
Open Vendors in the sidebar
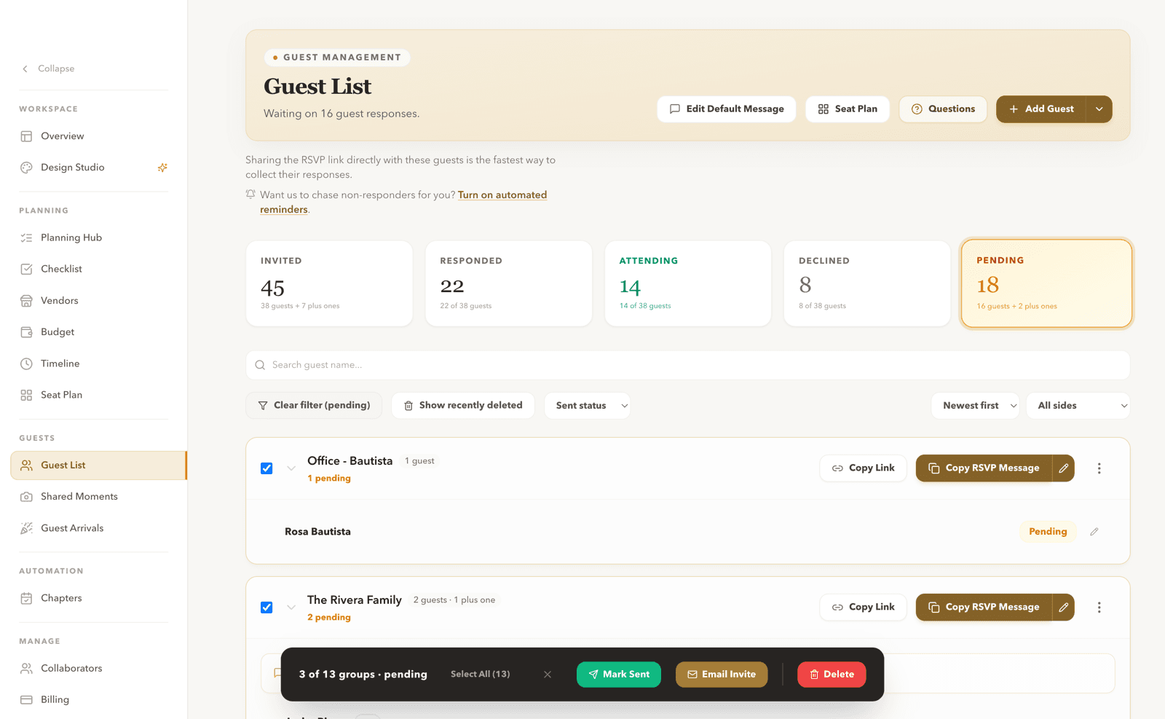[x=94, y=300]
